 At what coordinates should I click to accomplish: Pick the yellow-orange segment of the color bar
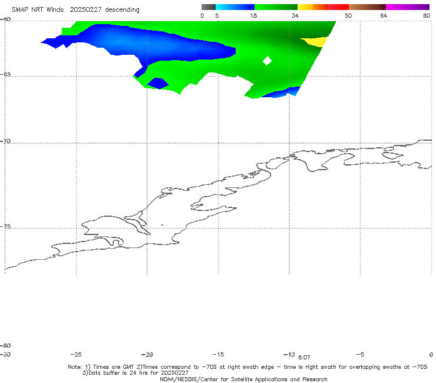[x=313, y=7]
